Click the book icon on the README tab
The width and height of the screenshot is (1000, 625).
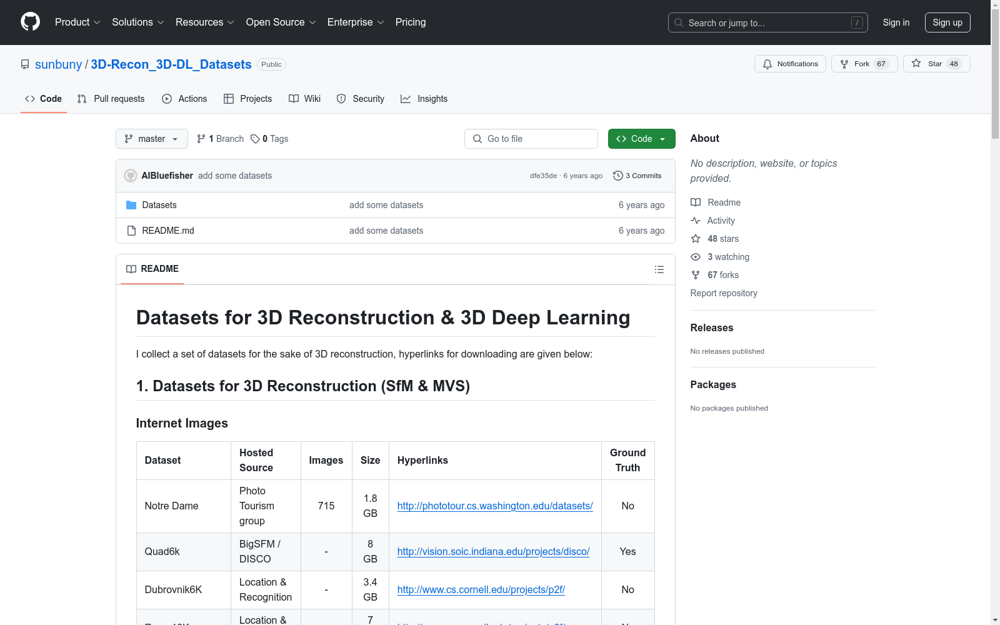(x=131, y=269)
